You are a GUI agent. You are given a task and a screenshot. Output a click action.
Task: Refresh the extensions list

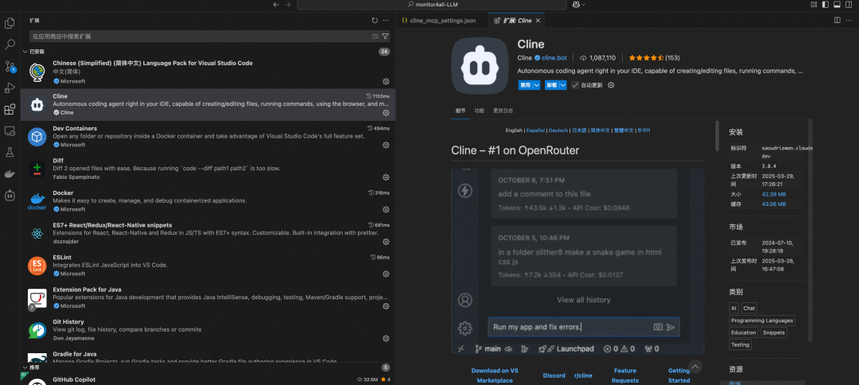pos(375,20)
